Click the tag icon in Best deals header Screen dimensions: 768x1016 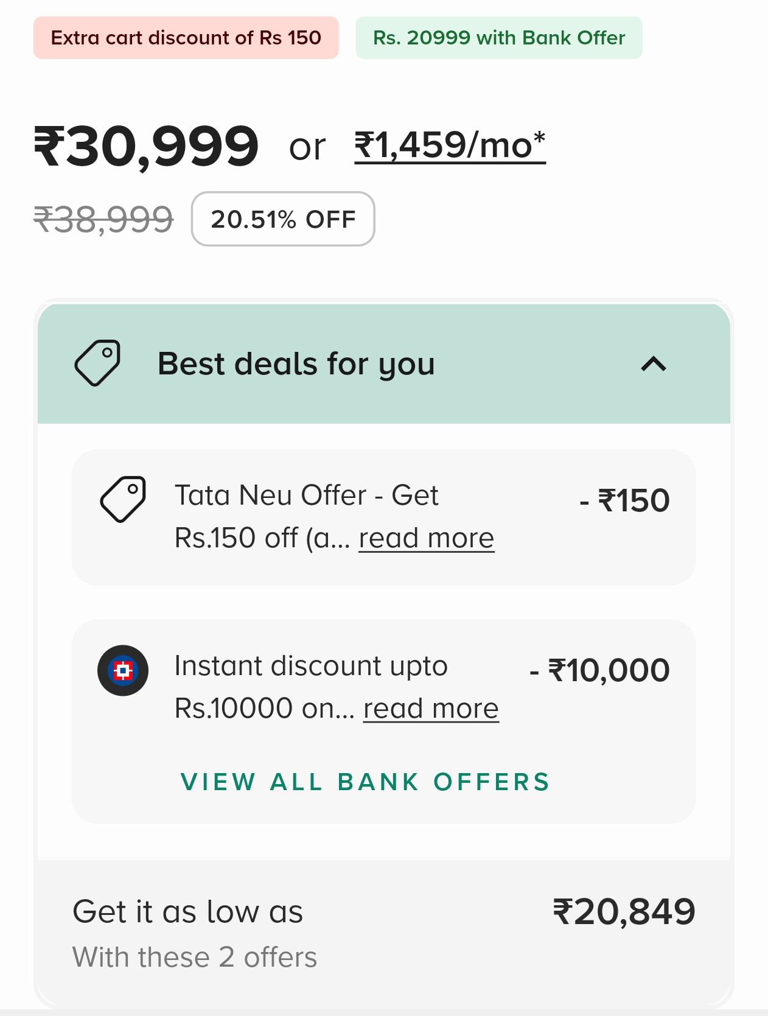tap(97, 363)
